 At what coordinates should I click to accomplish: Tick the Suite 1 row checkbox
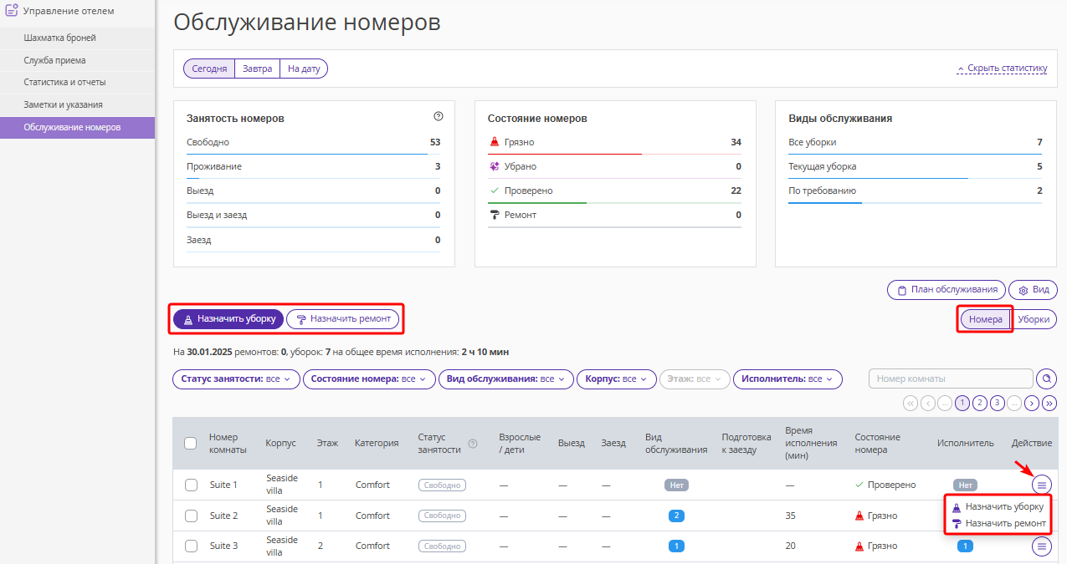pos(191,485)
